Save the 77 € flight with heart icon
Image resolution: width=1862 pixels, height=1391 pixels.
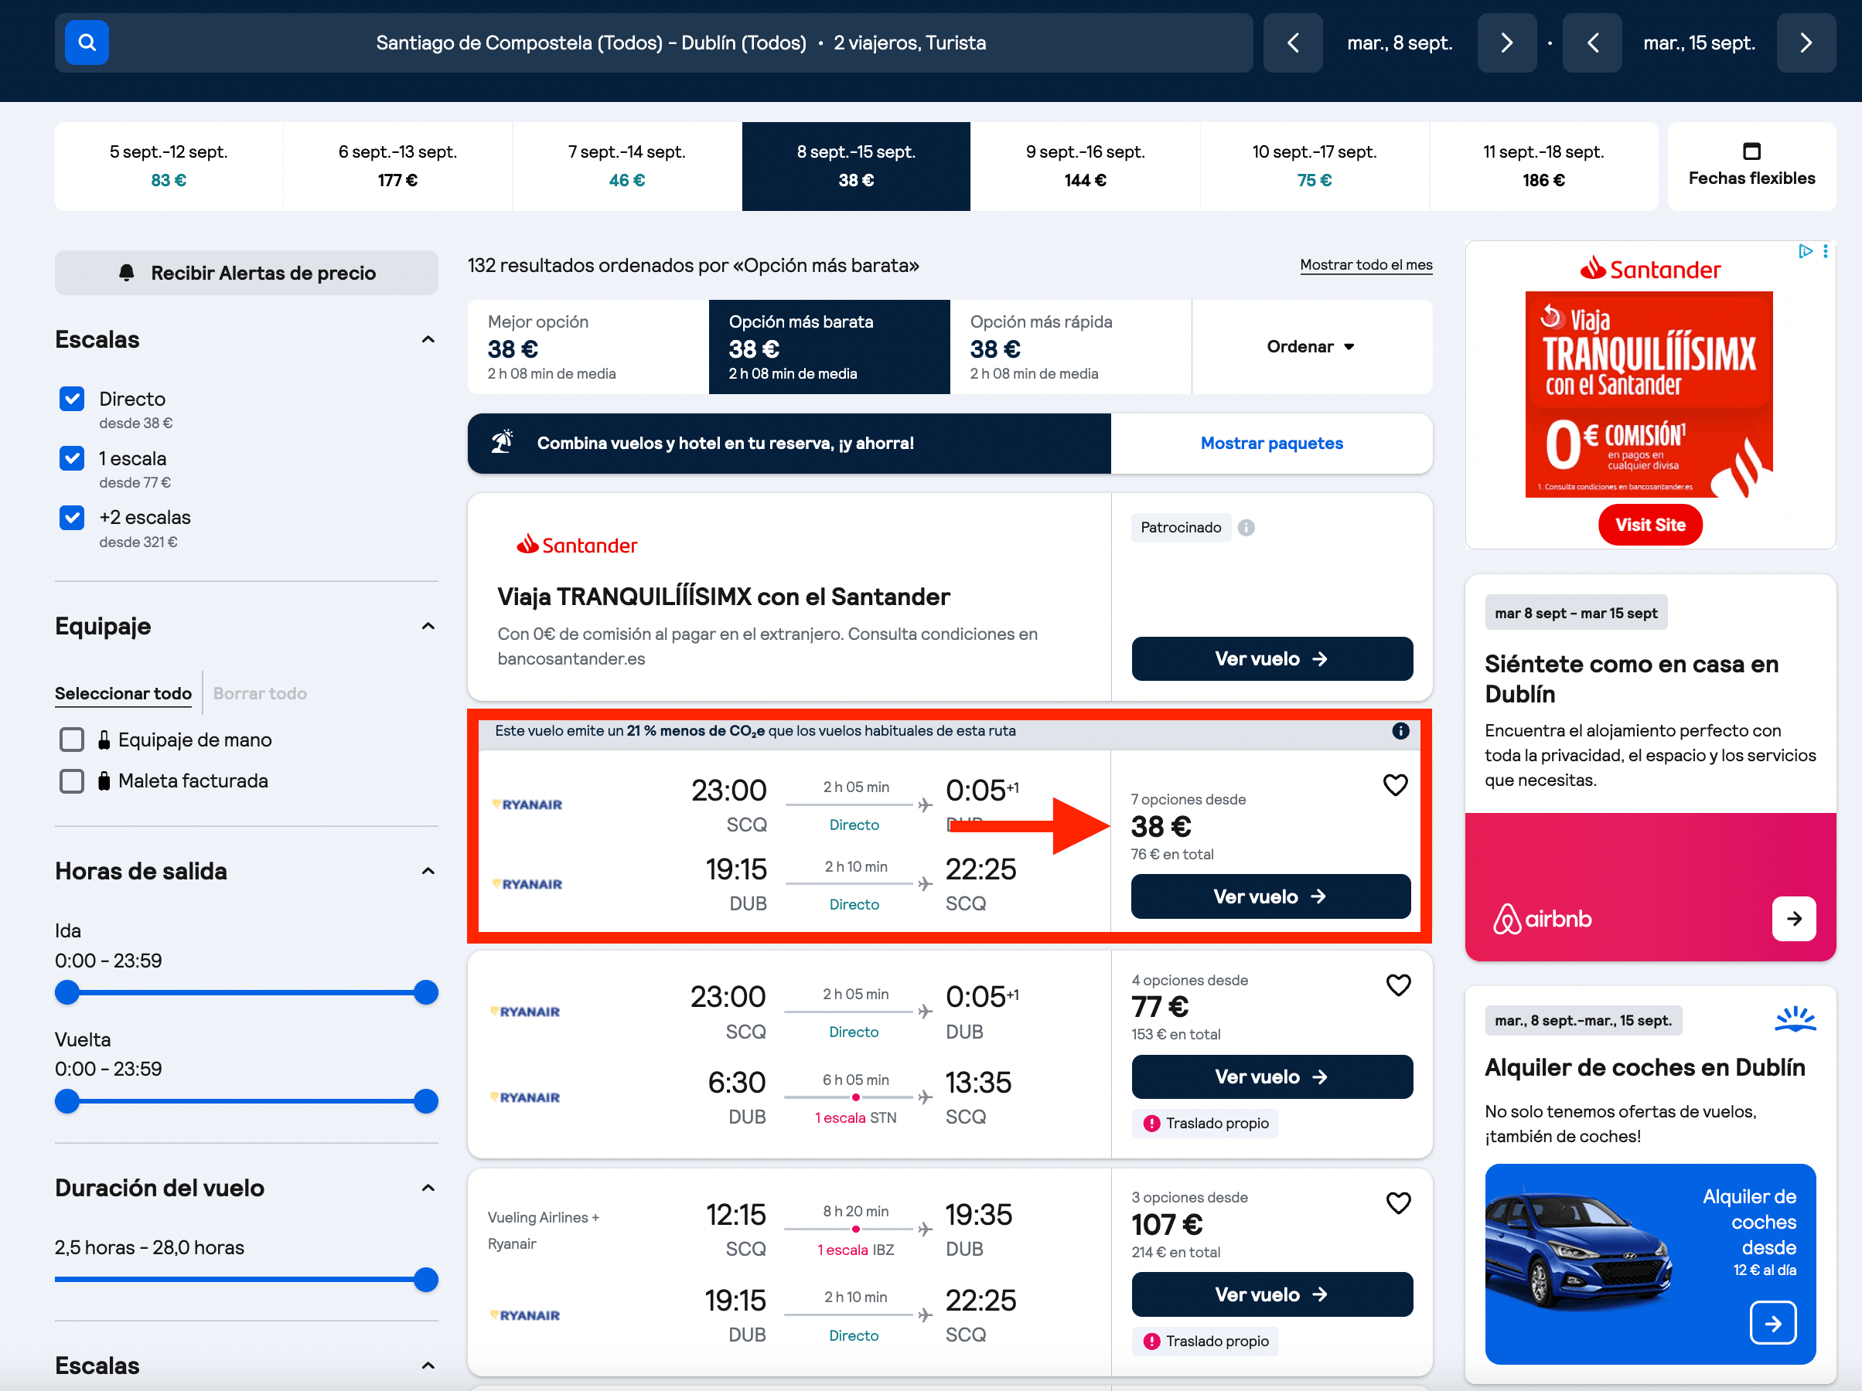tap(1398, 985)
